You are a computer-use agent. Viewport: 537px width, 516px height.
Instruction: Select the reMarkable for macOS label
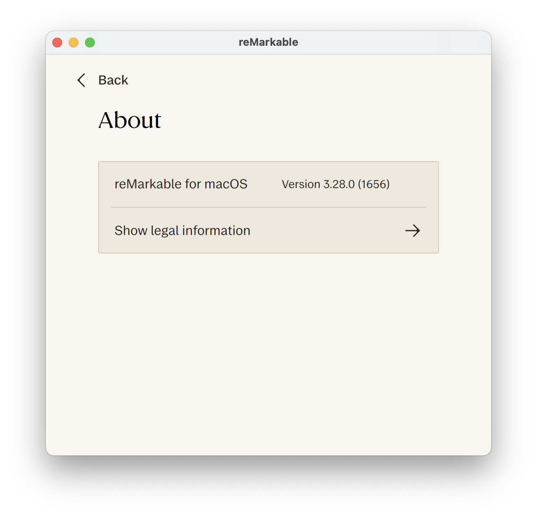pos(181,184)
